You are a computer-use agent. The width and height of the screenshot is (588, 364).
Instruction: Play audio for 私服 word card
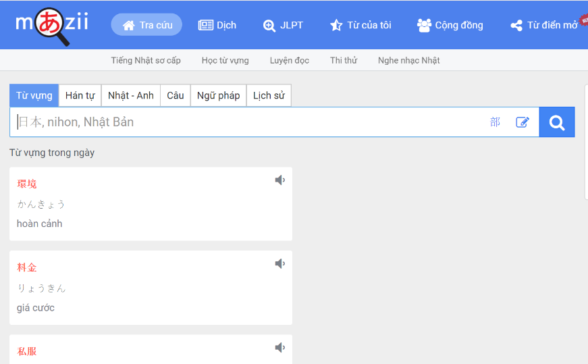coord(280,348)
